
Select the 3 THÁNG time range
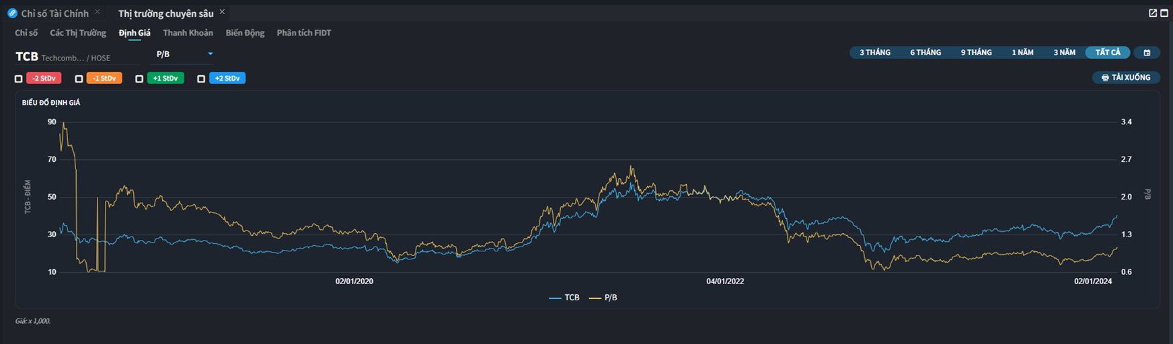tap(874, 52)
